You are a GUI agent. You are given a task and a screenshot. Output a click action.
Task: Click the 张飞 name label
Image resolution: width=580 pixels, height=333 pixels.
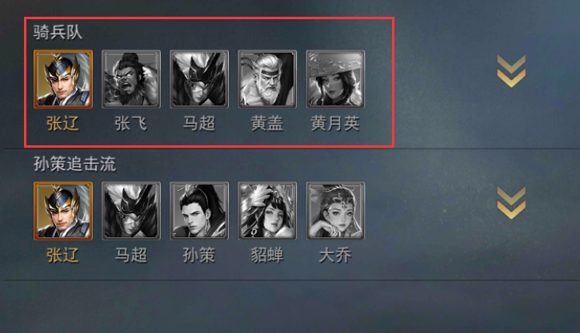click(x=131, y=123)
